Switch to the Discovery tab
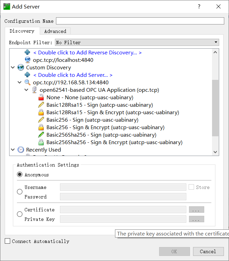 pos(22,31)
